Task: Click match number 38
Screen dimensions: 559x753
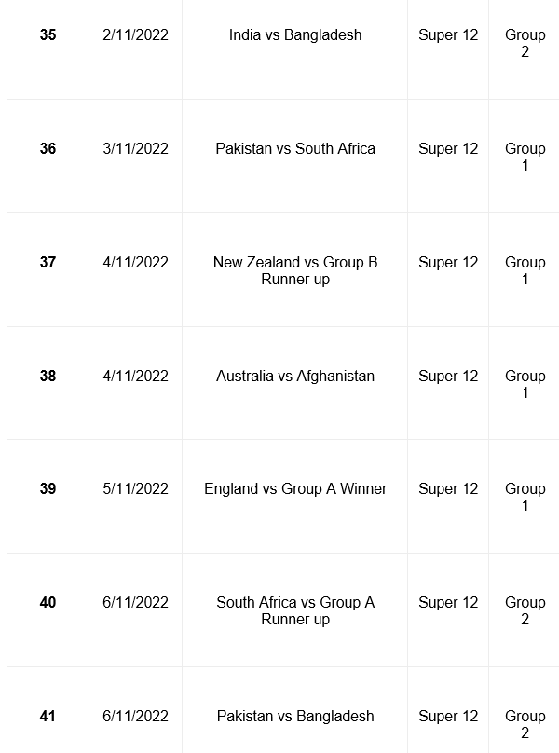Action: [x=48, y=376]
